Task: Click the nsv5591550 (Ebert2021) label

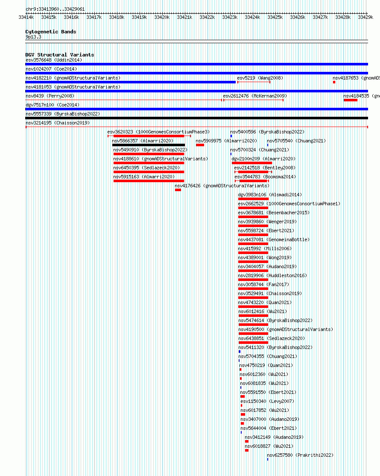Action: point(268,393)
